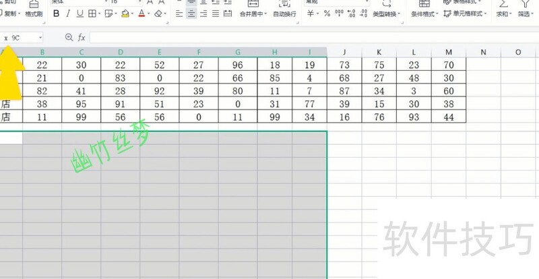Viewport: 539px width, 279px height.
Task: Select distributed alignment icon
Action: pyautogui.click(x=228, y=13)
